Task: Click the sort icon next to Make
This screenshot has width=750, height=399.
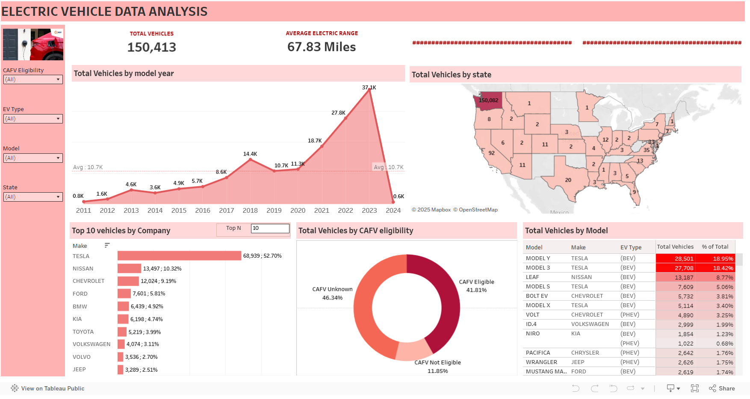Action: coord(107,245)
